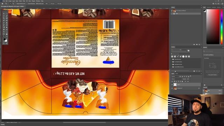The image size is (224, 126).
Task: Select the Horizontal Type tool
Action: (x=4, y=32)
